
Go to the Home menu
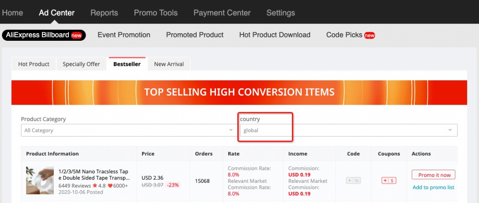(12, 13)
